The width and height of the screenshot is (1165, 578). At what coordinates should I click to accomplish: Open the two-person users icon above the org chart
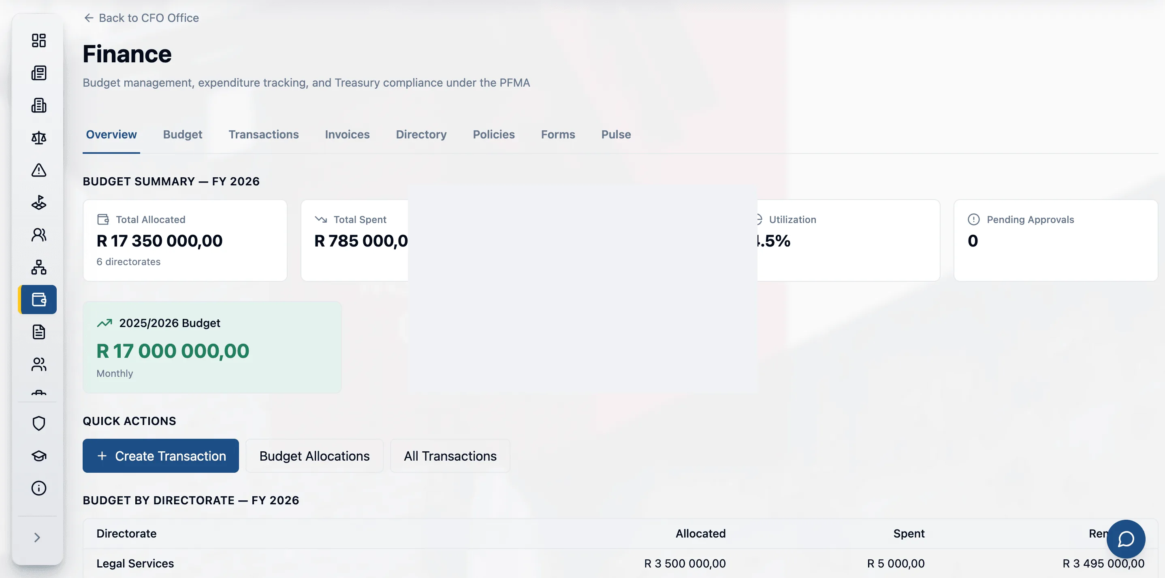tap(38, 235)
